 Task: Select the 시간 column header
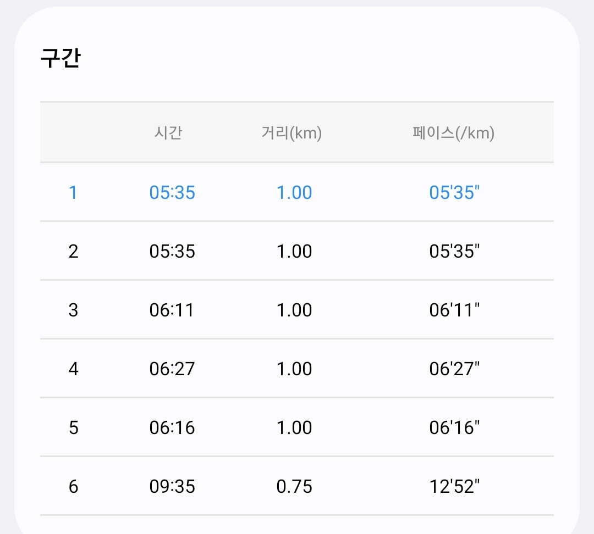click(x=168, y=133)
